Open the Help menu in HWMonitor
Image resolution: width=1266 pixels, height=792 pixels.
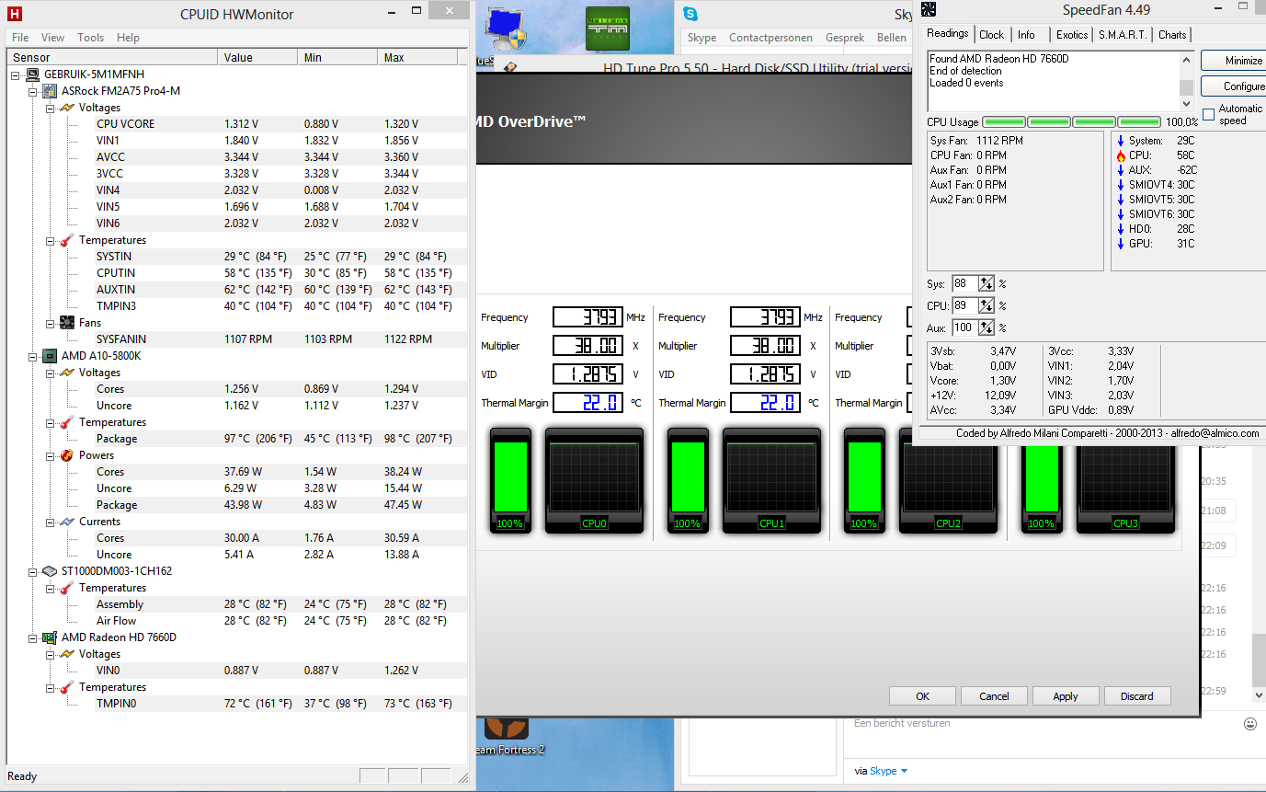click(x=128, y=38)
